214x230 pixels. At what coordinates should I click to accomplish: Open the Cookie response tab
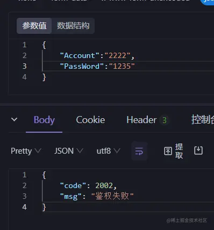click(x=90, y=120)
